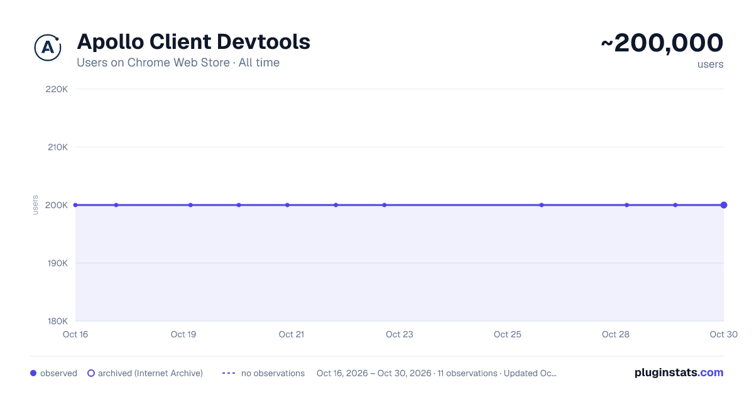Click the ~200,000 user count

click(x=662, y=43)
